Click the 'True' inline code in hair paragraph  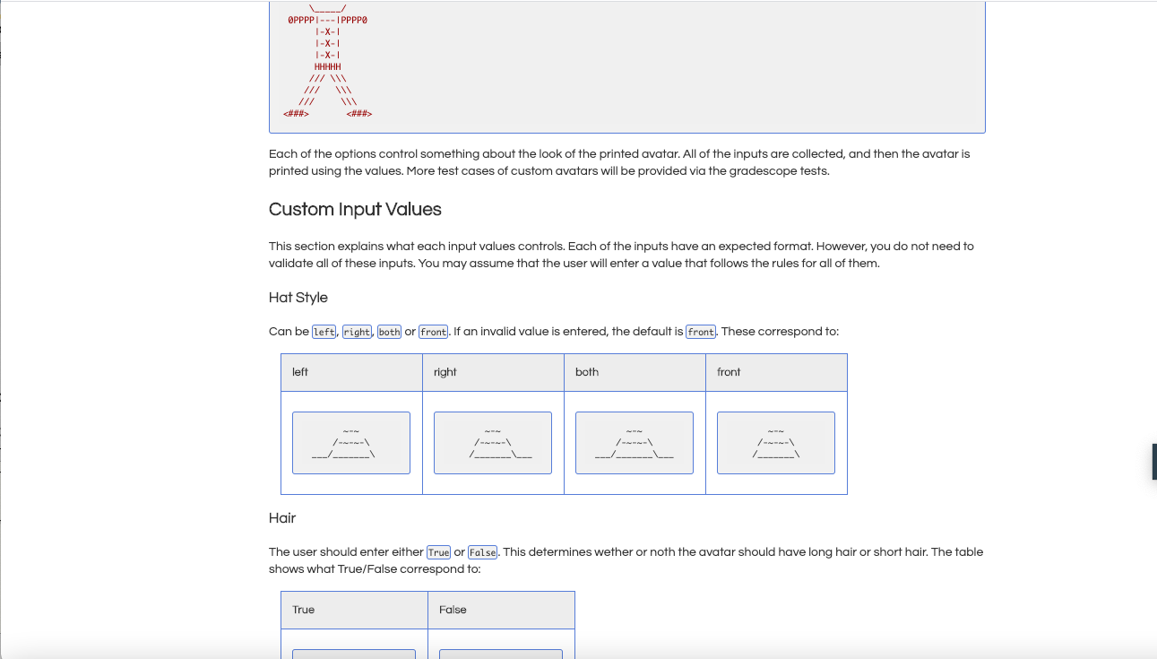[x=438, y=552]
